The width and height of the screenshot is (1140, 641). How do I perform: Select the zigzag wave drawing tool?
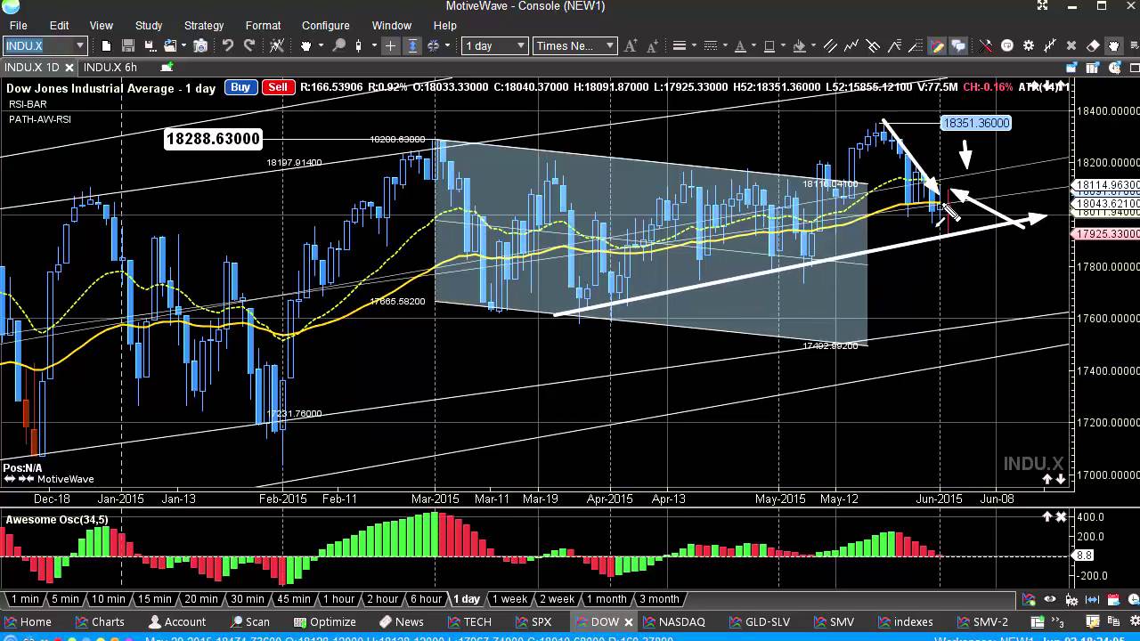851,45
